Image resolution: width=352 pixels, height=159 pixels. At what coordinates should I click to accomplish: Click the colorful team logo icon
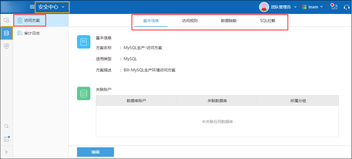pyautogui.click(x=304, y=7)
